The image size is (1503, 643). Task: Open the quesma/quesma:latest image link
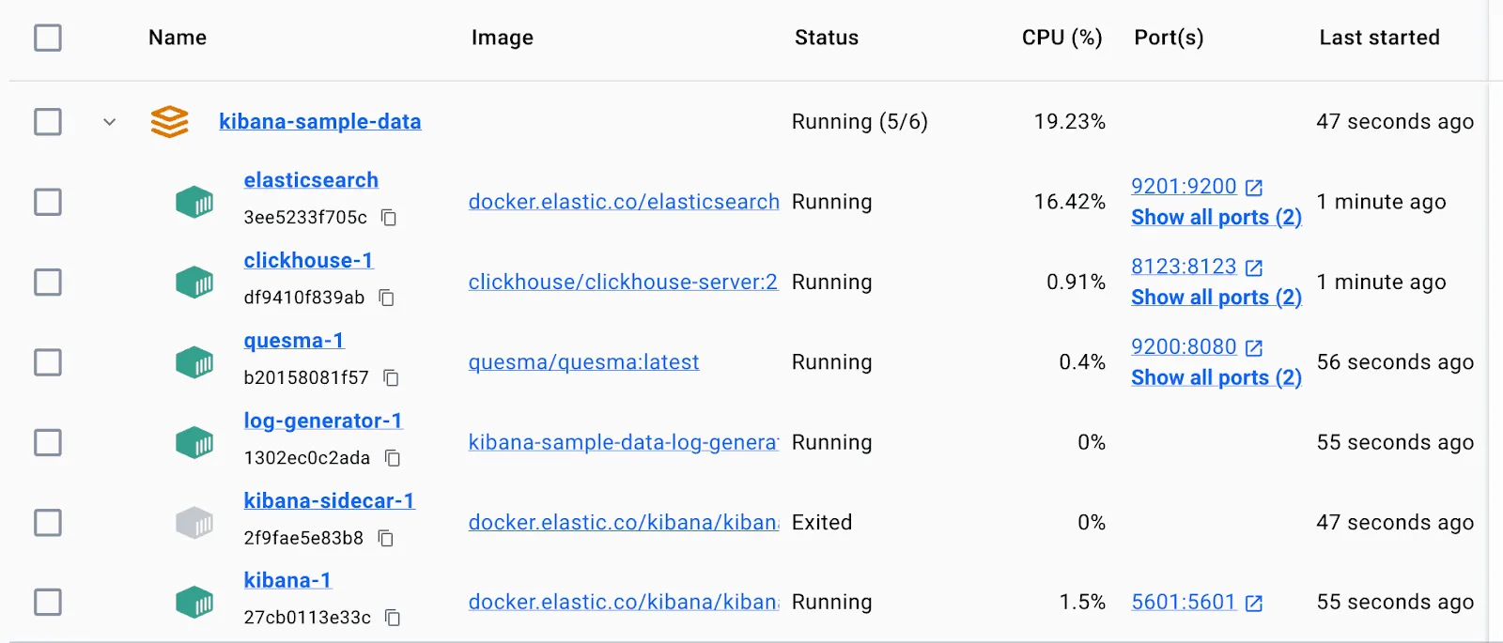(583, 361)
